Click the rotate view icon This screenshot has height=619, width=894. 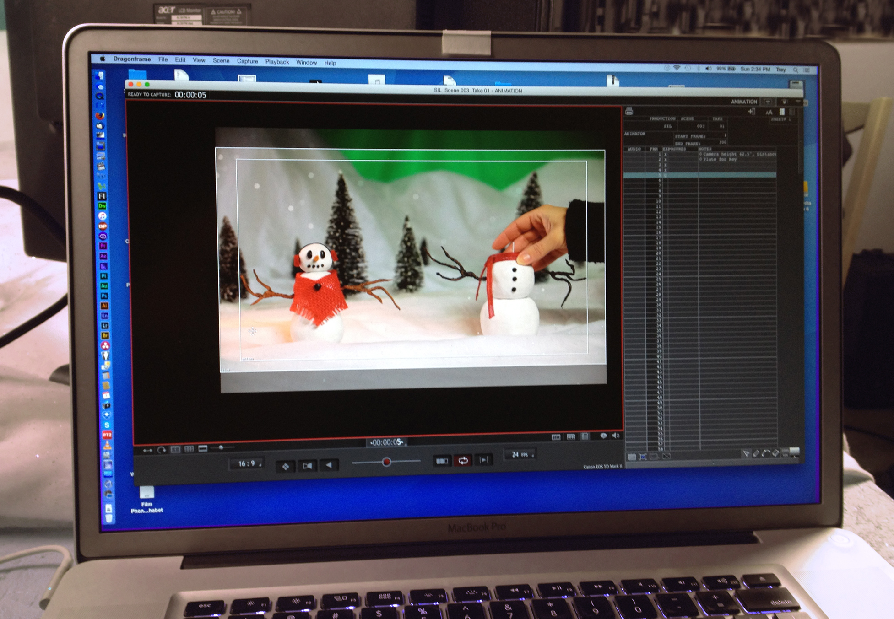pyautogui.click(x=162, y=450)
